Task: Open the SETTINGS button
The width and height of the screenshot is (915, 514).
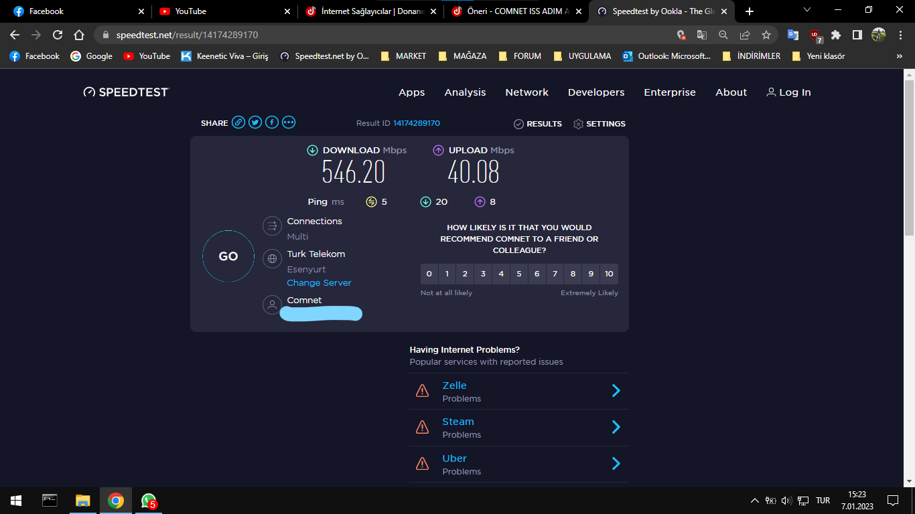Action: point(600,124)
